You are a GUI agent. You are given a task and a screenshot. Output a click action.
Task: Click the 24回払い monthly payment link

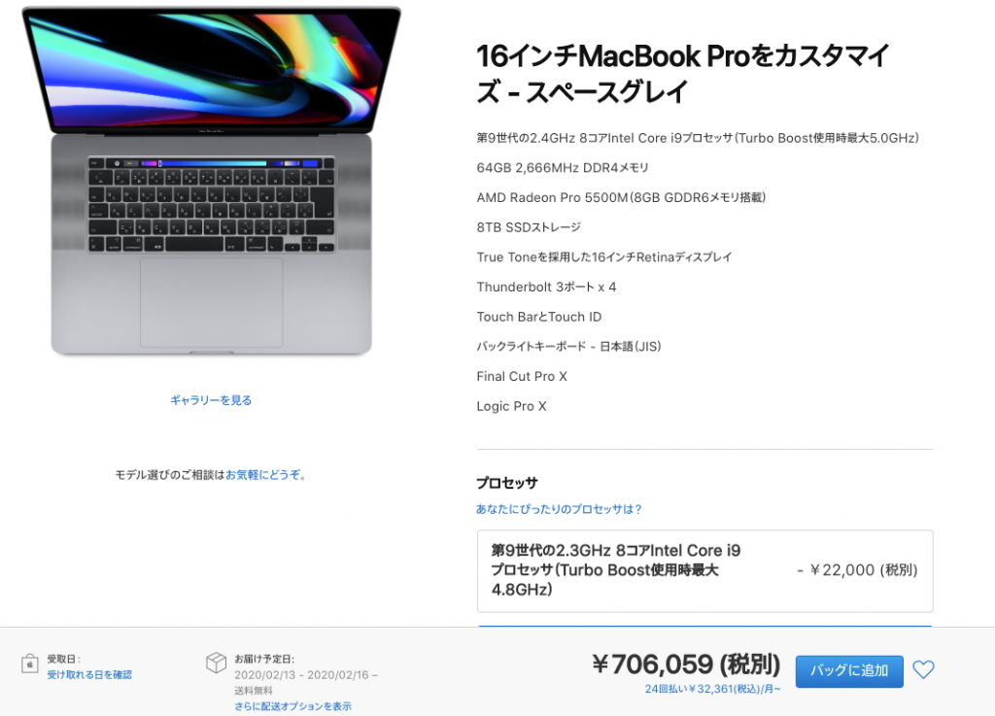click(712, 689)
